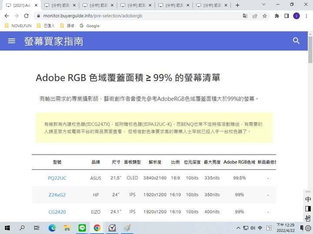The height and width of the screenshot is (234, 313).
Task: Click the 解析度 column header
Action: pyautogui.click(x=155, y=162)
